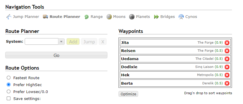Open the Jump Planner tool icon
This screenshot has width=243, height=104.
click(9, 17)
